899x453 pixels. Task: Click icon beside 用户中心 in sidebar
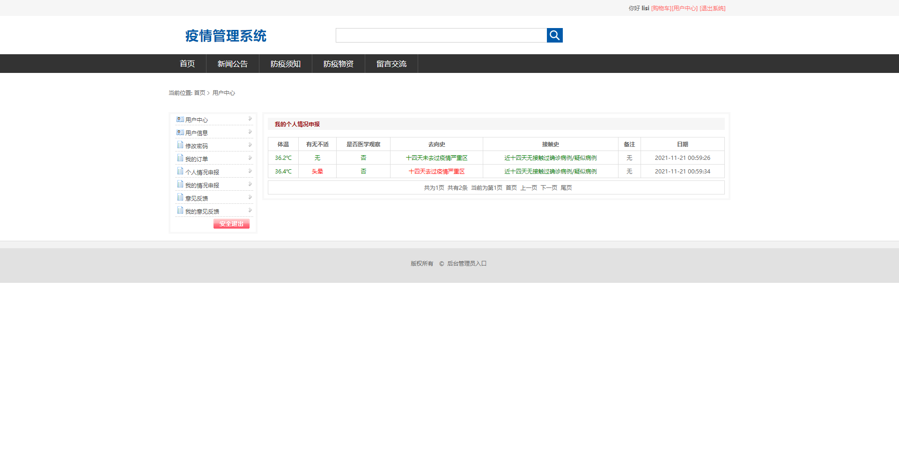pyautogui.click(x=180, y=120)
